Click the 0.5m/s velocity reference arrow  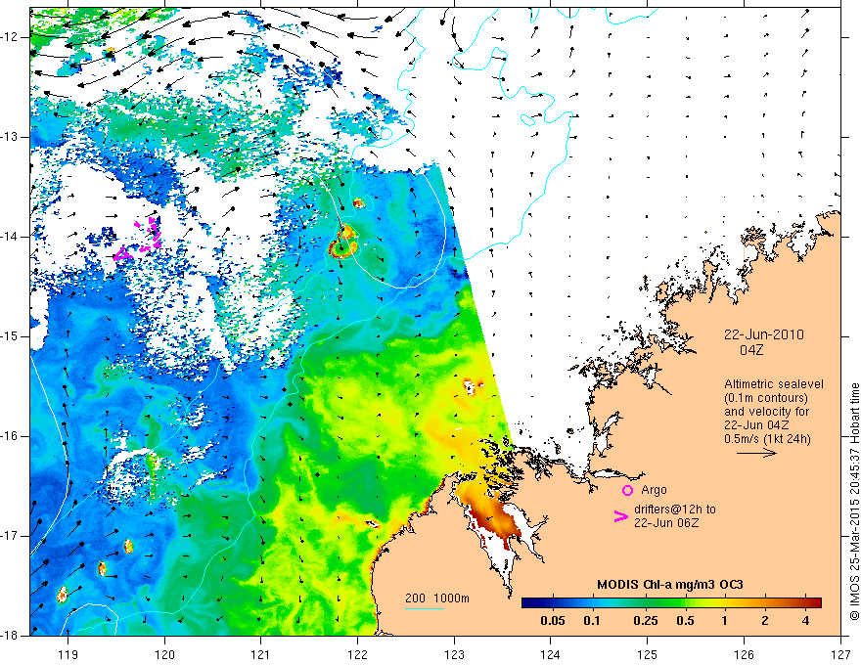pyautogui.click(x=756, y=453)
